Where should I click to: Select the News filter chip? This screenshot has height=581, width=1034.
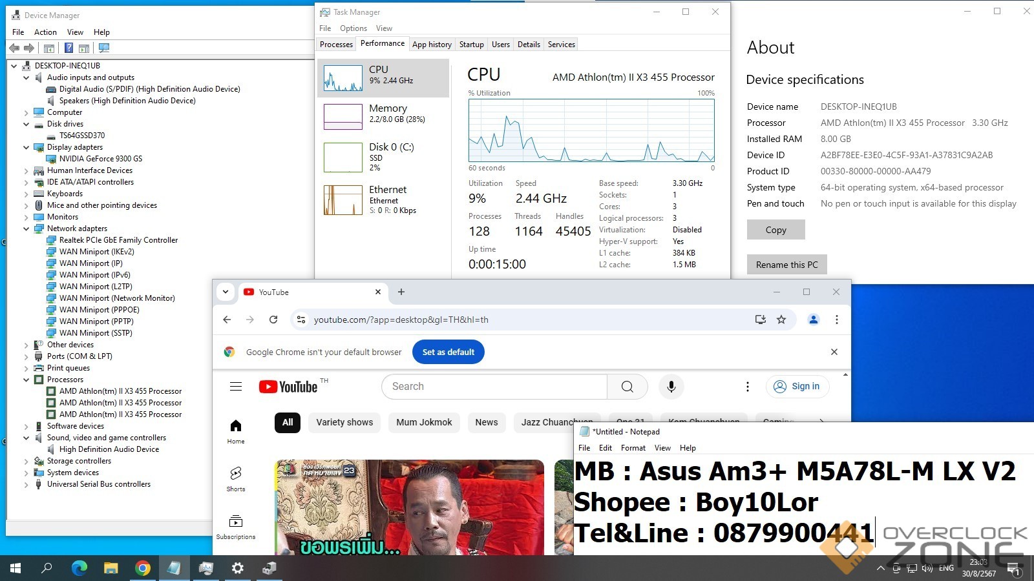[487, 422]
